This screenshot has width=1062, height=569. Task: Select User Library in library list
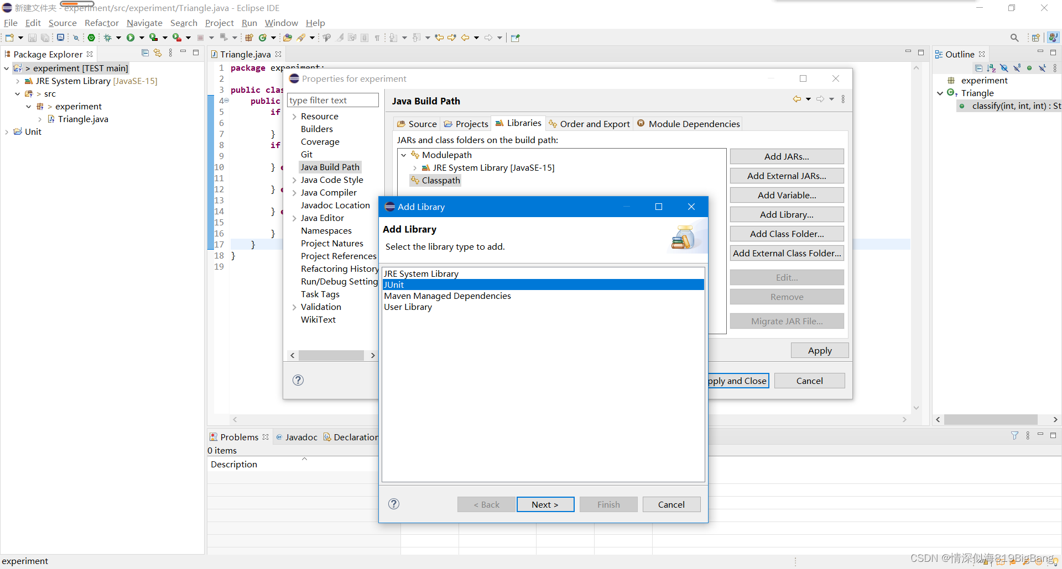[543, 307]
